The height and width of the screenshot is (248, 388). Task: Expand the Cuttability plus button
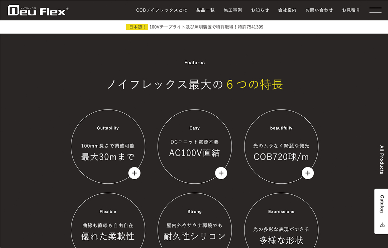pyautogui.click(x=134, y=173)
